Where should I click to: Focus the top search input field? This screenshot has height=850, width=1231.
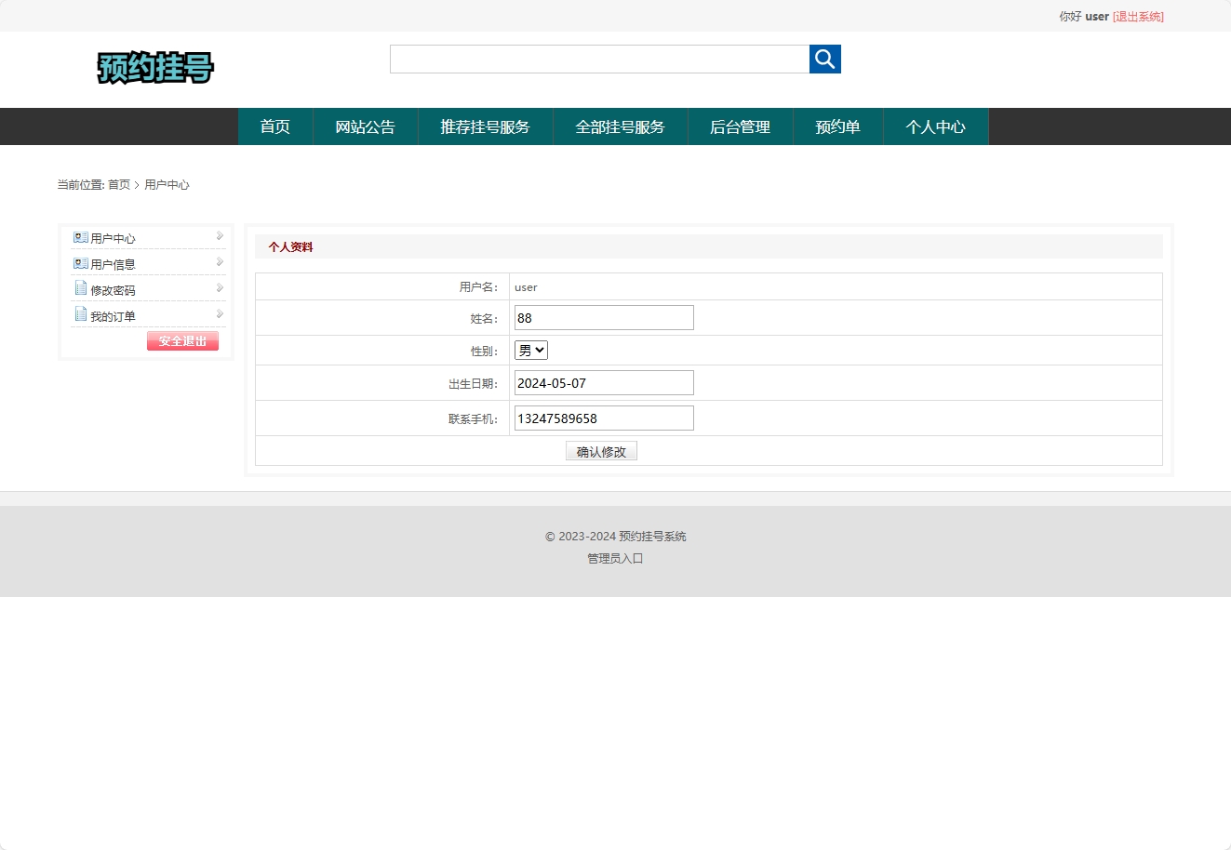click(x=600, y=59)
